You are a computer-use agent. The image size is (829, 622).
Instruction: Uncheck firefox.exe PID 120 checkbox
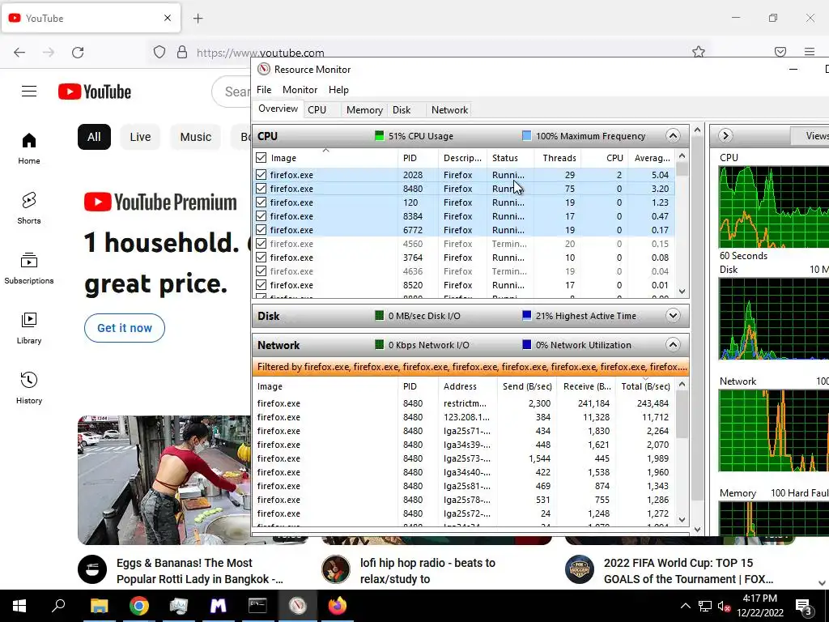261,202
